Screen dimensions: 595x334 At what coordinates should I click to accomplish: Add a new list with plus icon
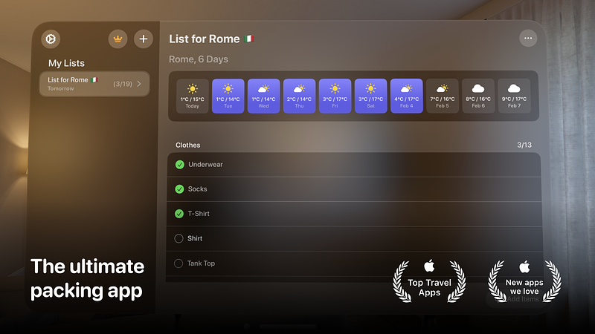144,39
